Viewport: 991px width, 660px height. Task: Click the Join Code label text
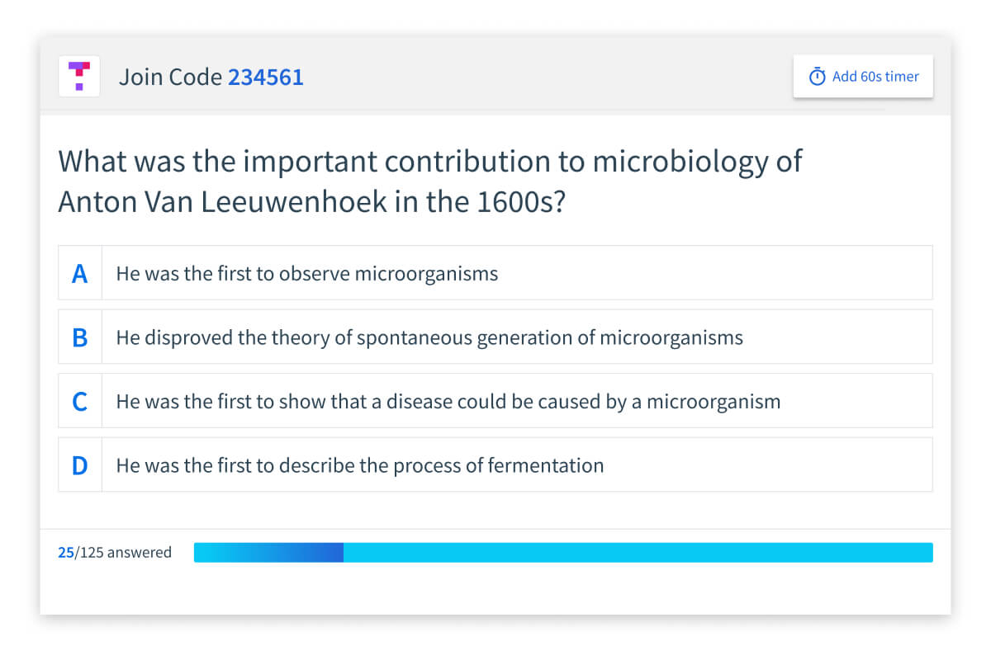point(171,77)
